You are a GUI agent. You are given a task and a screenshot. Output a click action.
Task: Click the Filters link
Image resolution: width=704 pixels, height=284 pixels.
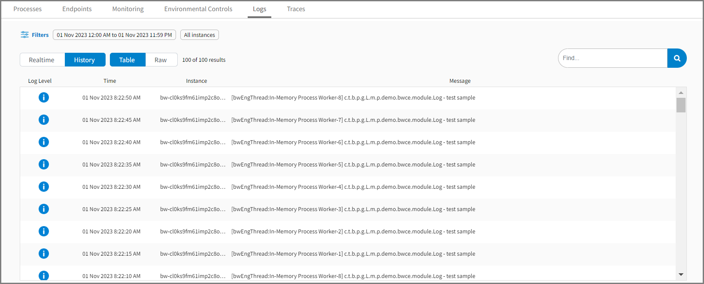[x=40, y=35]
